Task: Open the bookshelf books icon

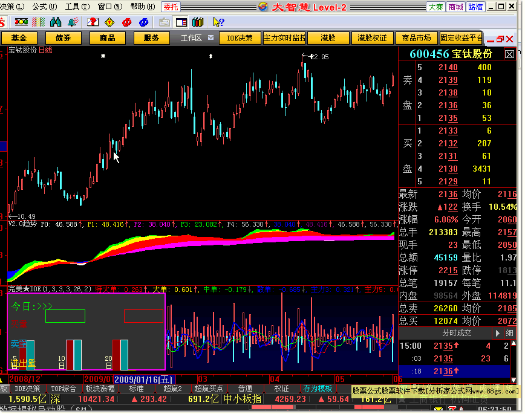Action: coord(198,22)
